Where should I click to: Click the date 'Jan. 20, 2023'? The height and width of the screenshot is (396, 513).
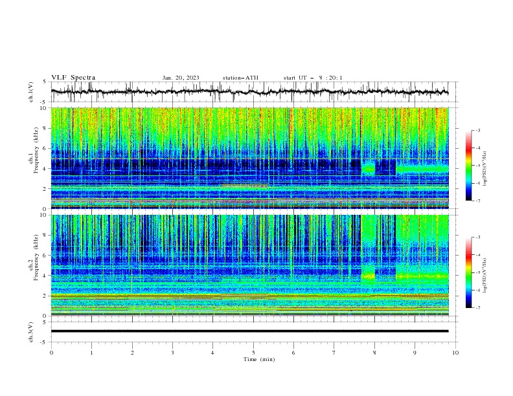point(181,78)
